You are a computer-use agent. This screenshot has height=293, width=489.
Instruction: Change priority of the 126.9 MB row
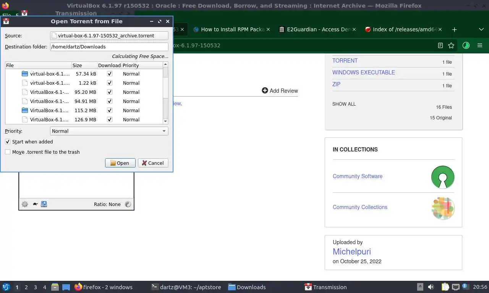[x=131, y=119]
